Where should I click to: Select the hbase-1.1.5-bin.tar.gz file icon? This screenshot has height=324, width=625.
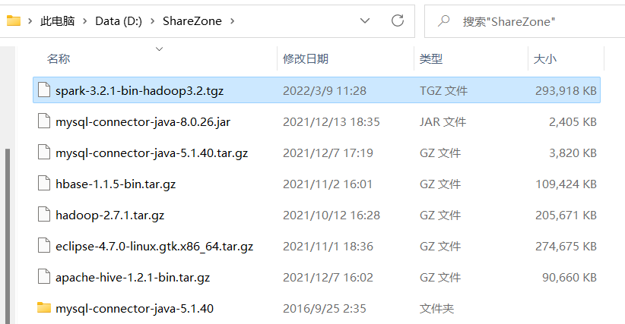(44, 184)
